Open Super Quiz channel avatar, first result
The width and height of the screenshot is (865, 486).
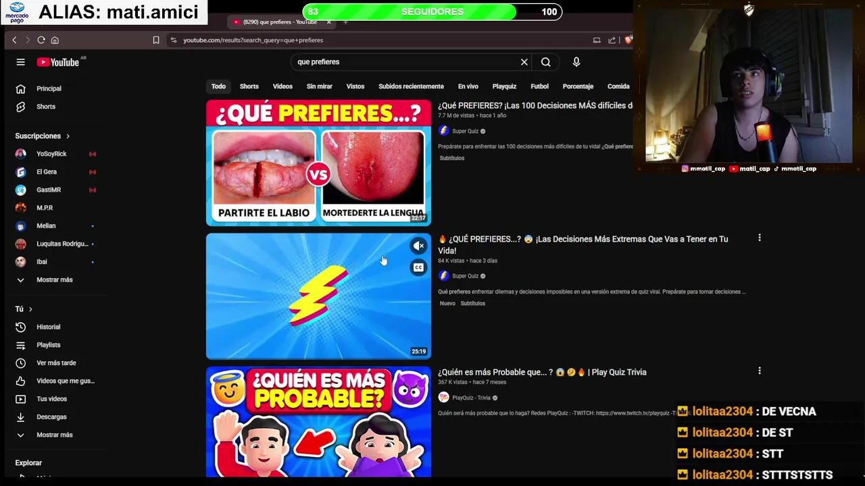coord(443,131)
